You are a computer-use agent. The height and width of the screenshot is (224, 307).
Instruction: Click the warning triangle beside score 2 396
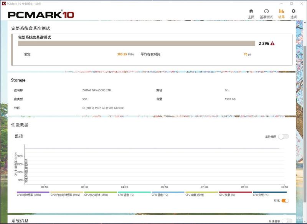pyautogui.click(x=272, y=44)
